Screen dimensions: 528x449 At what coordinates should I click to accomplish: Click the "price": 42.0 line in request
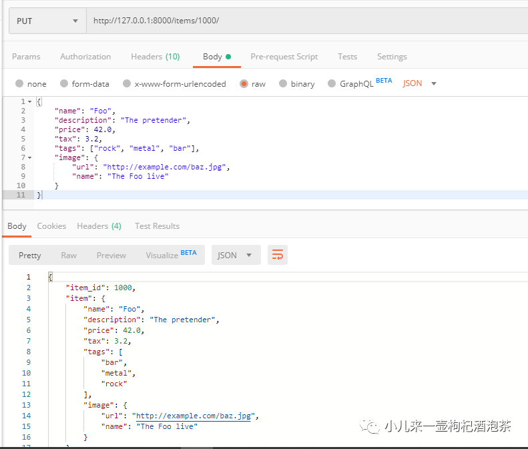(85, 130)
